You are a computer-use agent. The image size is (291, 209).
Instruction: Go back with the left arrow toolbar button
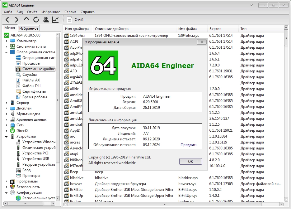pyautogui.click(x=7, y=20)
